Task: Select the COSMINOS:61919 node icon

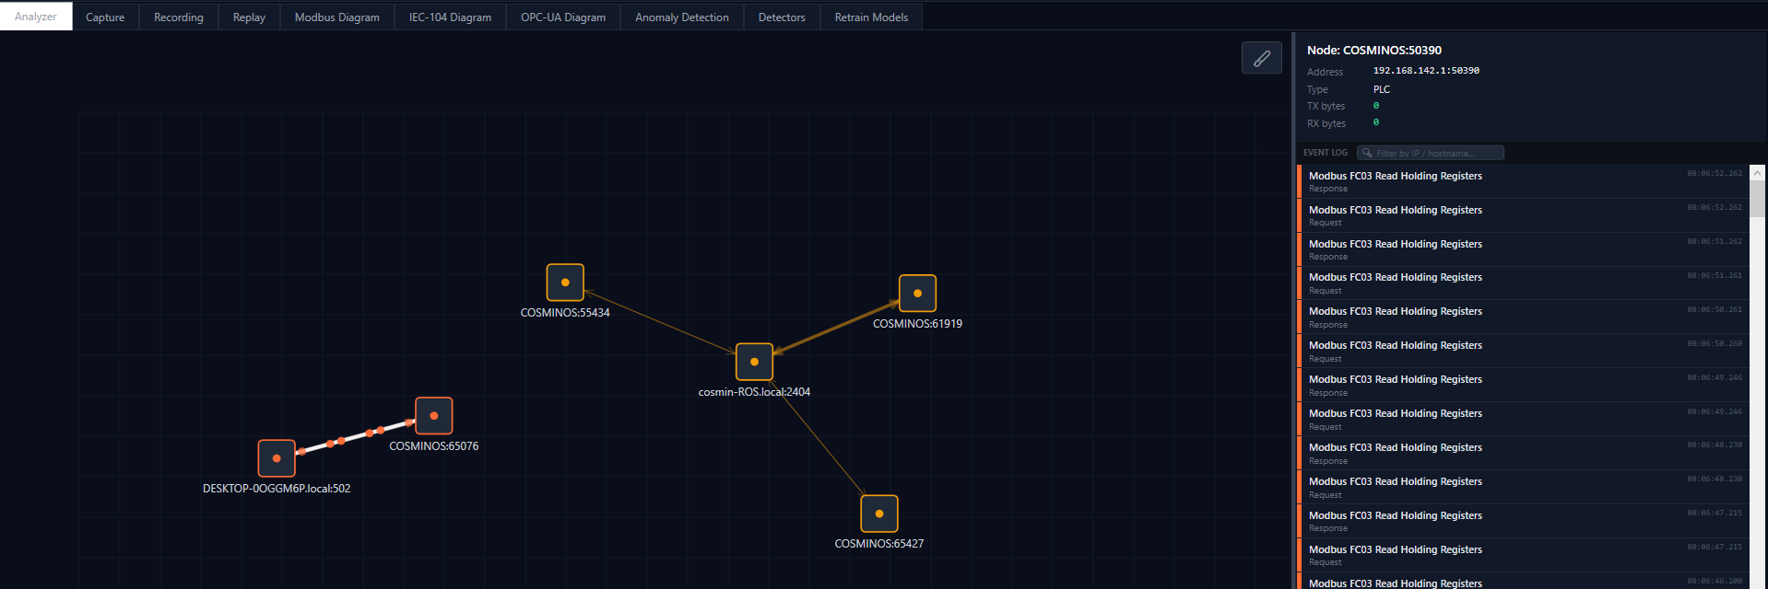Action: point(917,294)
